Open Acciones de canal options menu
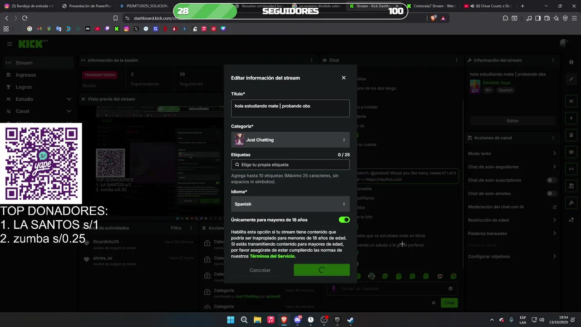This screenshot has height=327, width=581. 553,138
